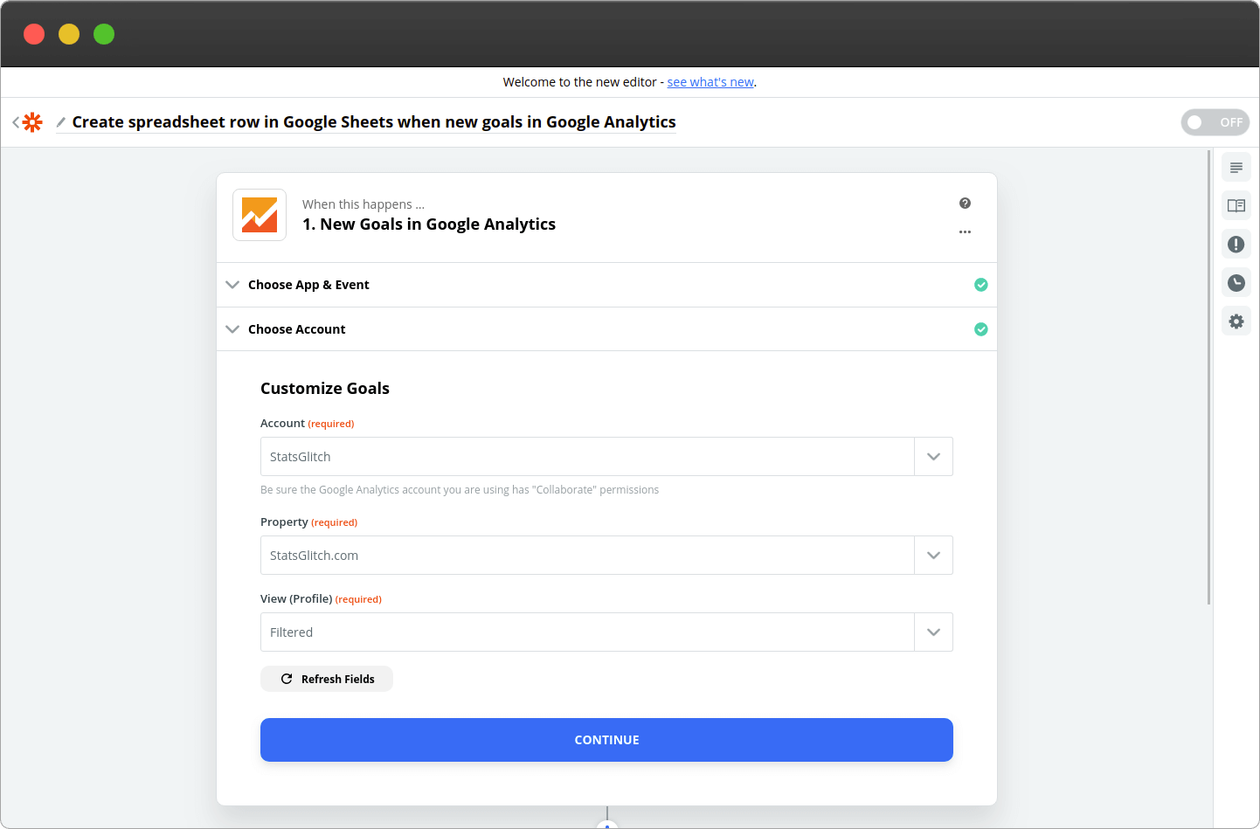Open help question mark icon in step header
Image resolution: width=1260 pixels, height=829 pixels.
click(965, 203)
